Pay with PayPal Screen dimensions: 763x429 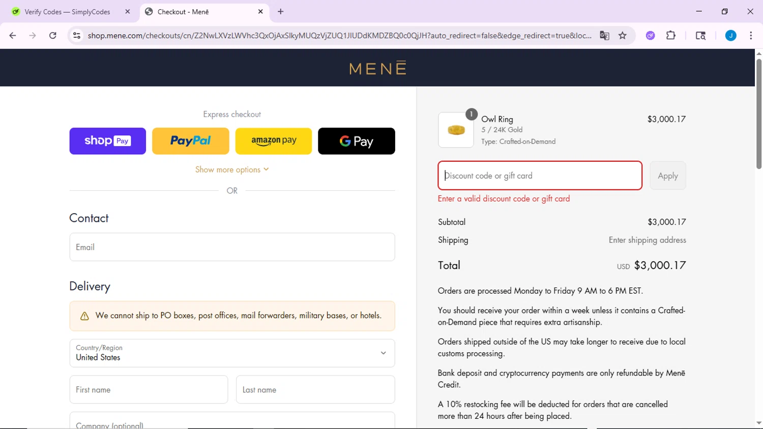click(191, 141)
